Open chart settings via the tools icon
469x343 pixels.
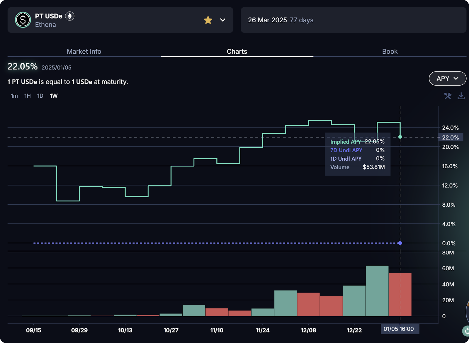pos(448,96)
